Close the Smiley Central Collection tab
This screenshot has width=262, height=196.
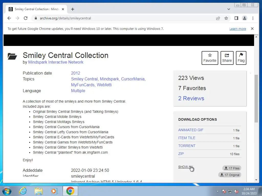(63, 9)
